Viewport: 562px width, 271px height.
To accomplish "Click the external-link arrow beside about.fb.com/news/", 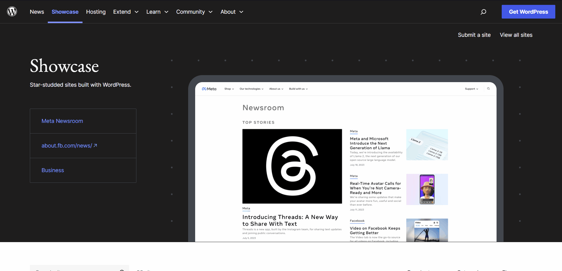I will tap(95, 146).
